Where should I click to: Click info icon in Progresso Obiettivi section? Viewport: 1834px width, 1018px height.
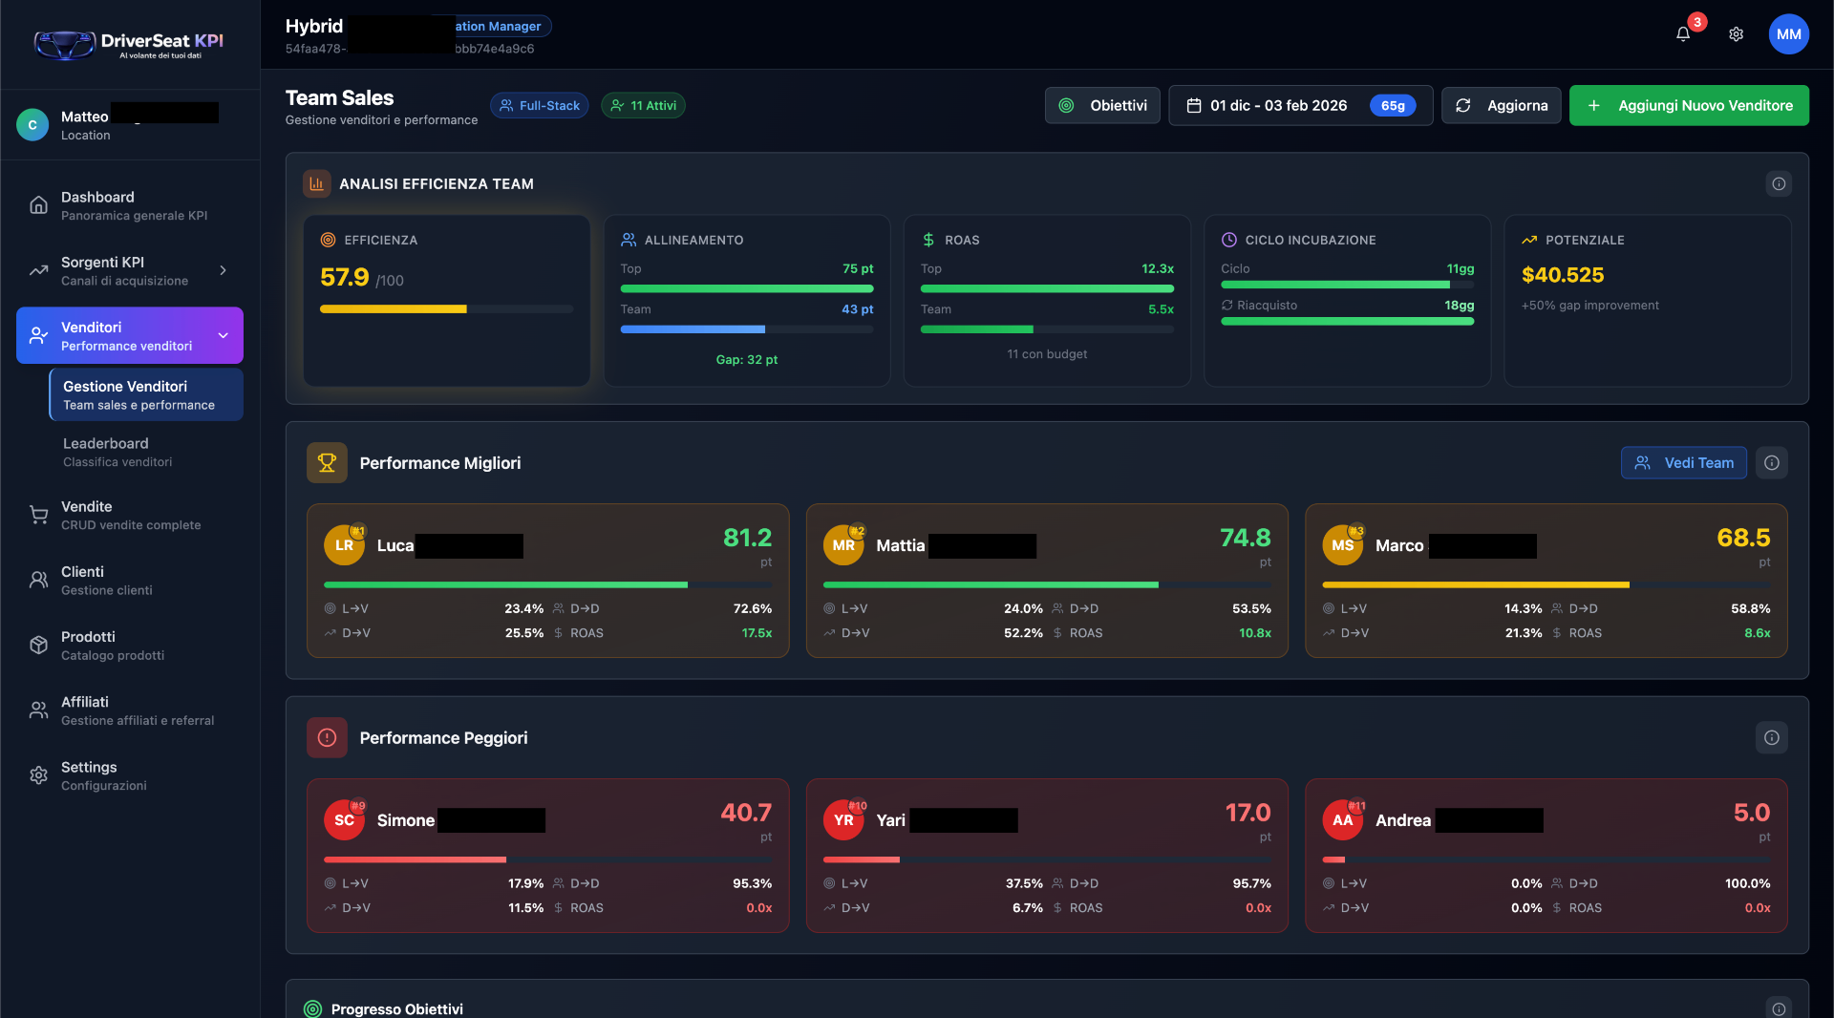(x=1778, y=1008)
